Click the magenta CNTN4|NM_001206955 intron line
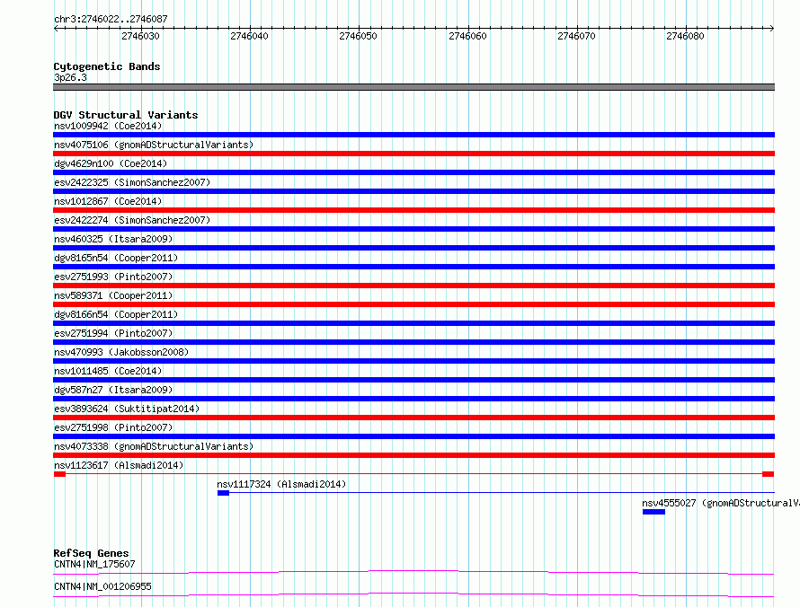The height and width of the screenshot is (607, 800). (x=413, y=594)
